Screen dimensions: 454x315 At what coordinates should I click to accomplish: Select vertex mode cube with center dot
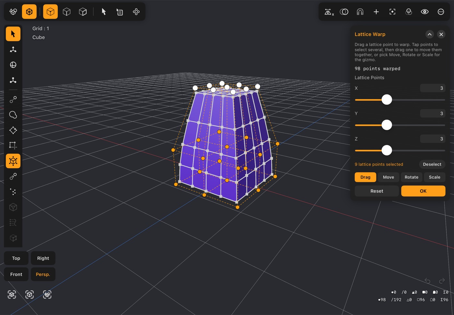point(50,12)
